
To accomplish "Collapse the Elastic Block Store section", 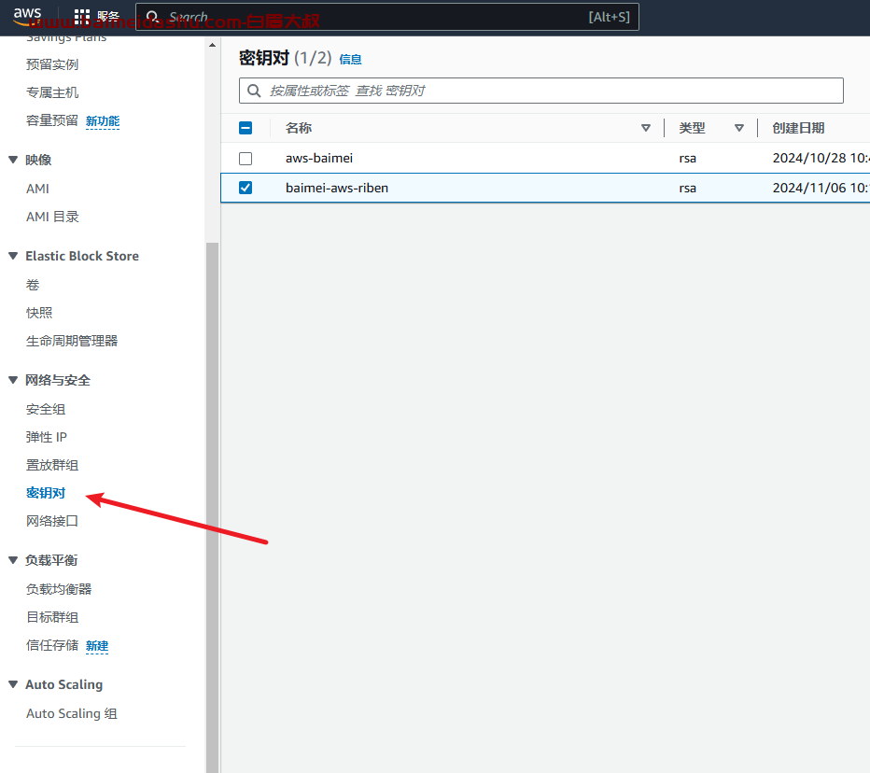I will (13, 256).
